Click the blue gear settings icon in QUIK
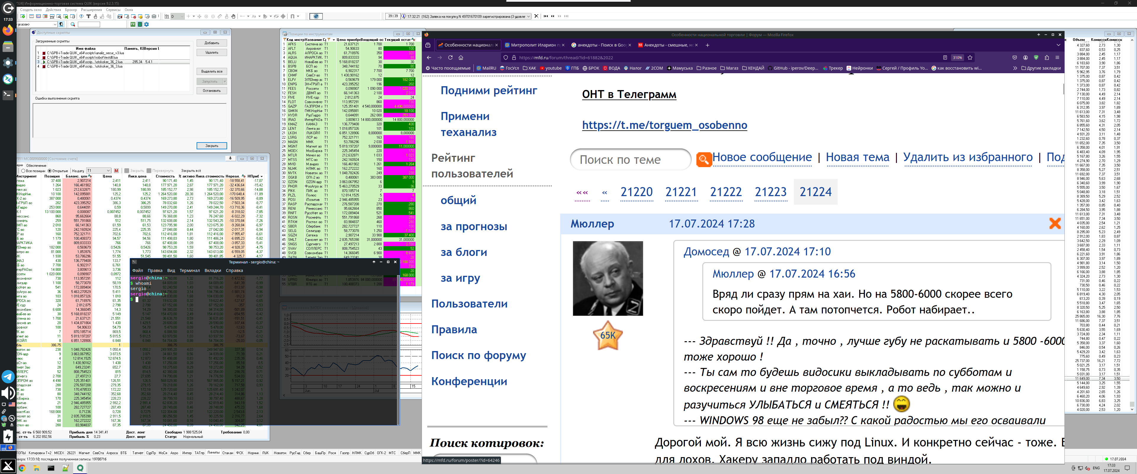1137x474 pixels. [147, 24]
